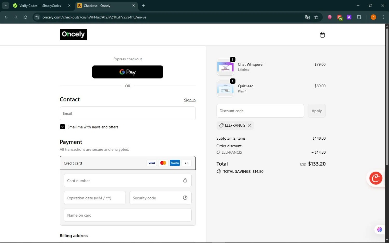
Task: Click the lock icon in card number field
Action: [x=185, y=180]
